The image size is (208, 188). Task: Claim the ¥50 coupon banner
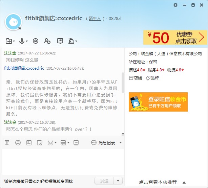[x=175, y=38]
